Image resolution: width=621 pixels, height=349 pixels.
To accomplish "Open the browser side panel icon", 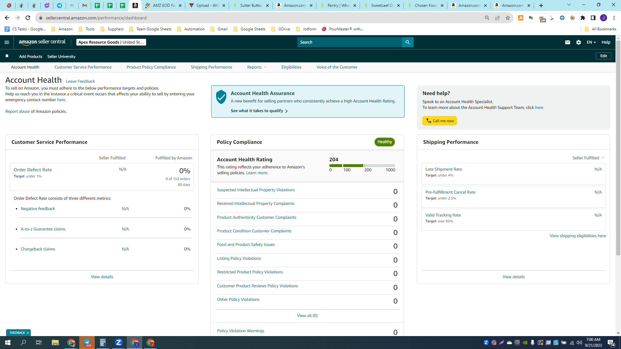I will click(593, 18).
